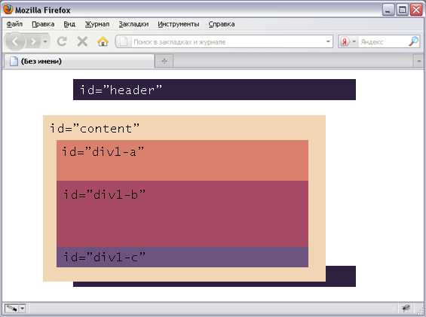Select the (Без имени) tab
Viewport: 426px width, 317px height.
tap(79, 61)
